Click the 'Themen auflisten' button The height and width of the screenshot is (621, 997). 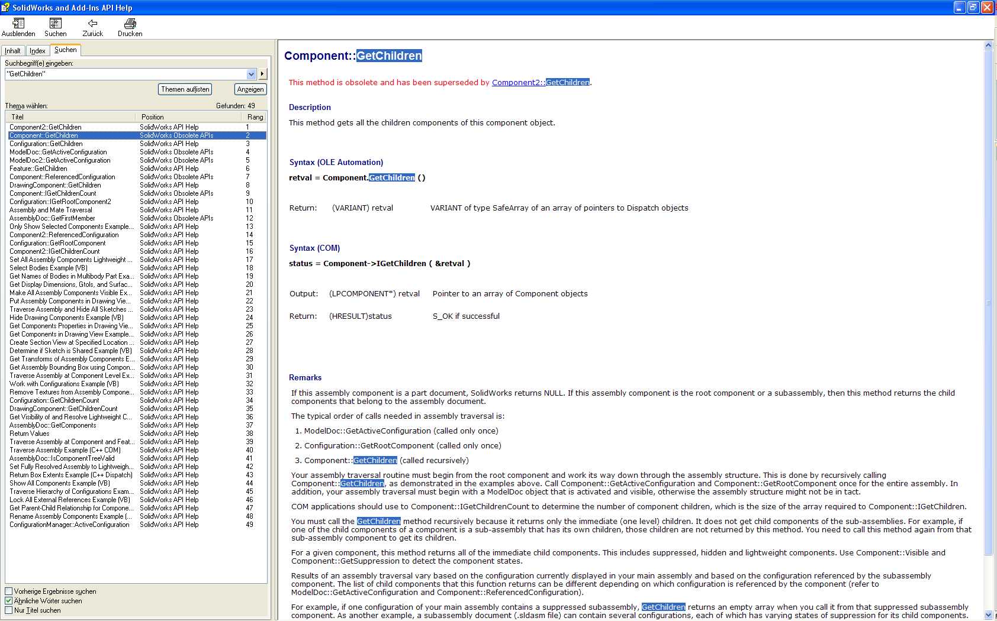pos(185,89)
